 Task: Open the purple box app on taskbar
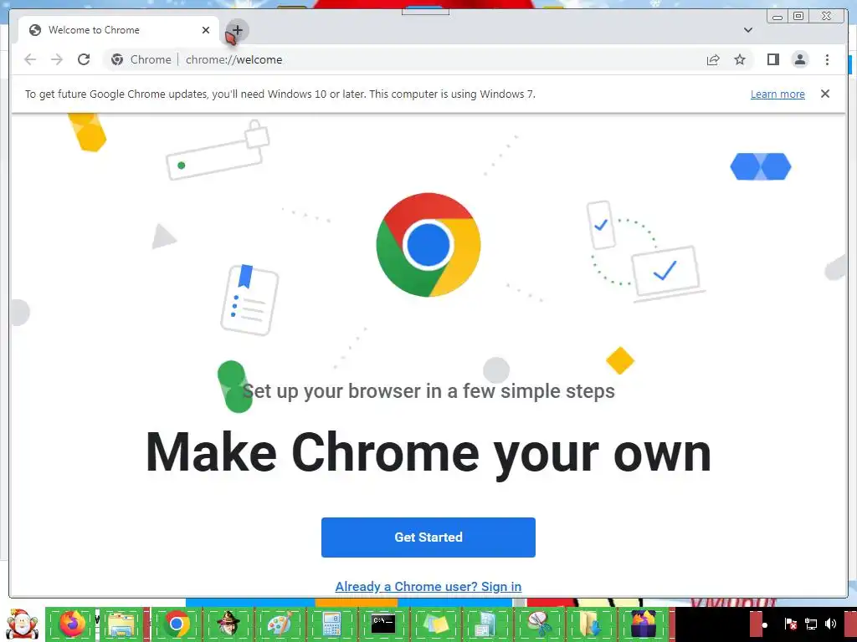(x=644, y=624)
